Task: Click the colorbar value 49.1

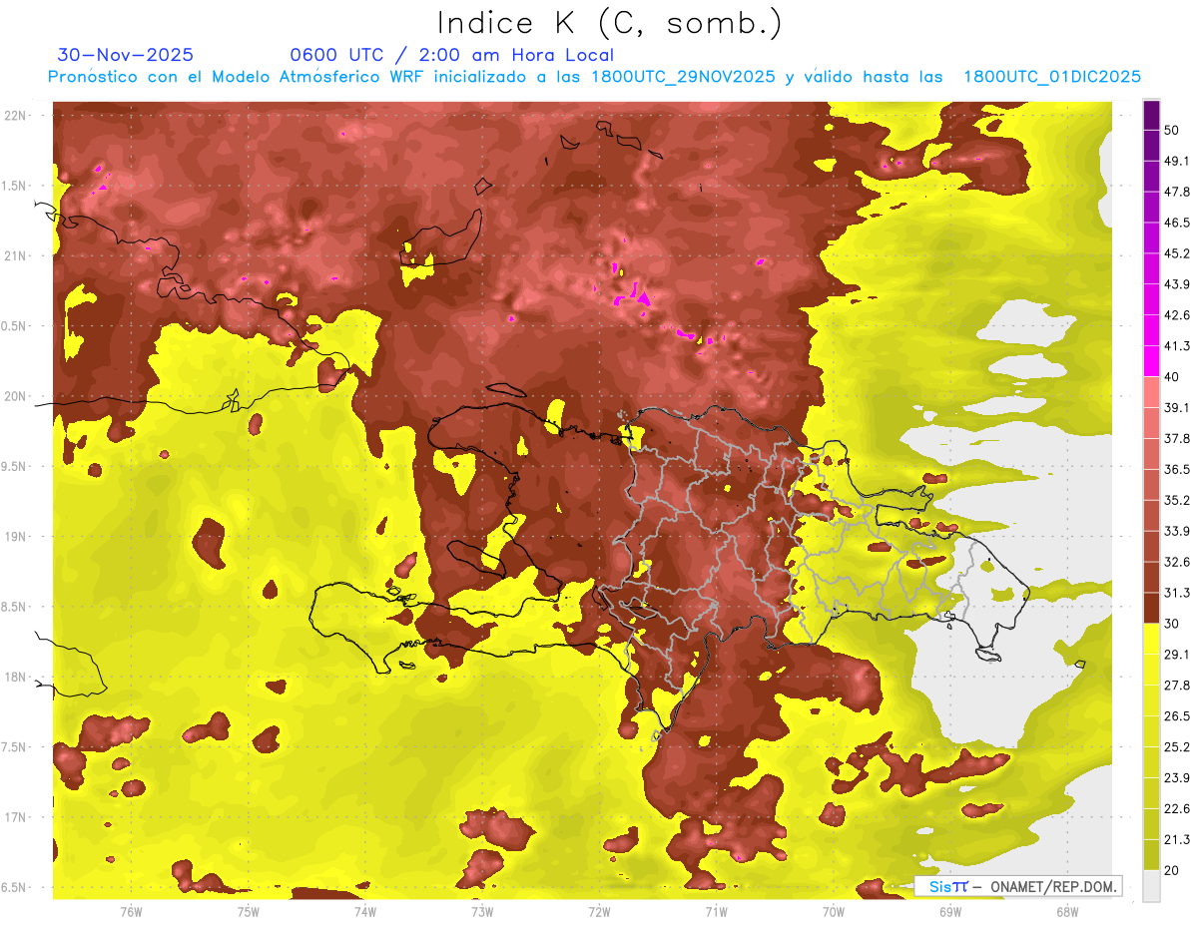Action: (x=1177, y=161)
